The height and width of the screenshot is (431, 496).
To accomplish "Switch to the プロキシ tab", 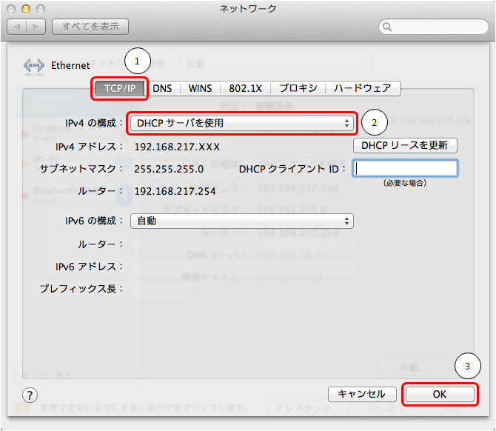I will (x=298, y=88).
